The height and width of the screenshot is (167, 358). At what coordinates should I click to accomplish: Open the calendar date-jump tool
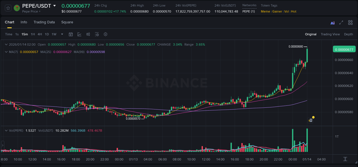tap(71, 34)
